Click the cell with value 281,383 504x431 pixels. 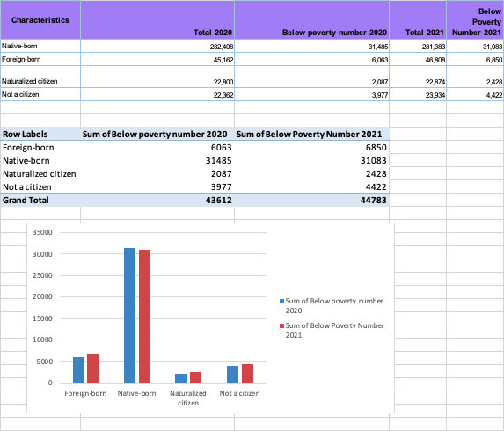coord(418,46)
